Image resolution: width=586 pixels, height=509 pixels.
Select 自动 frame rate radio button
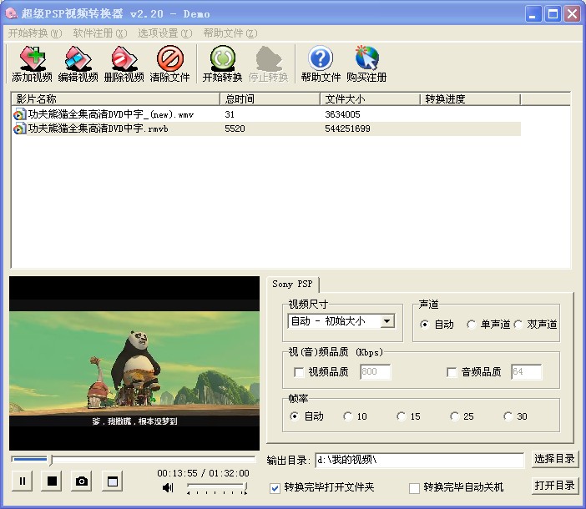[x=295, y=416]
